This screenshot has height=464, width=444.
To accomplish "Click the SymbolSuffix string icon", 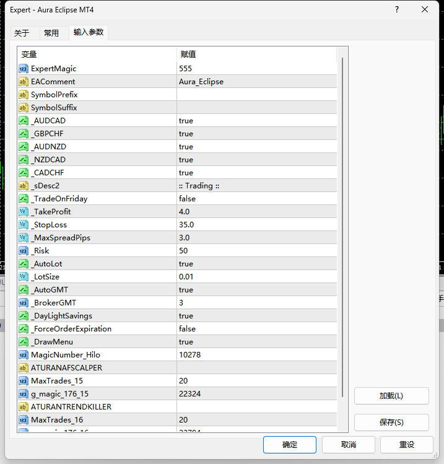I will point(24,108).
